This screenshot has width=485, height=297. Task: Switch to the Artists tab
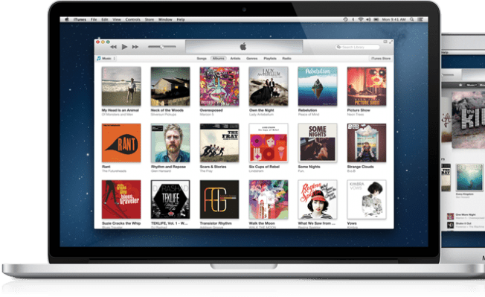click(235, 59)
